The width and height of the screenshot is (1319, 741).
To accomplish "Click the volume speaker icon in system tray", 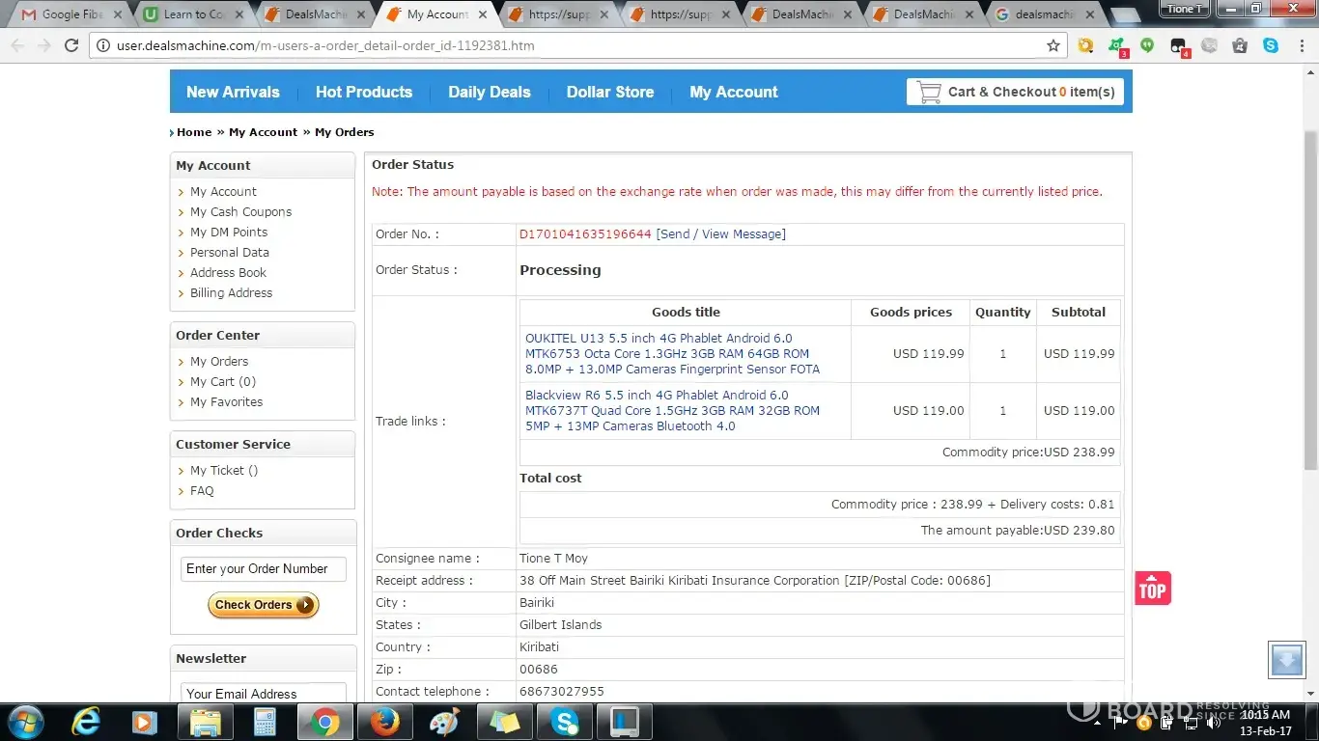I will 1214,723.
